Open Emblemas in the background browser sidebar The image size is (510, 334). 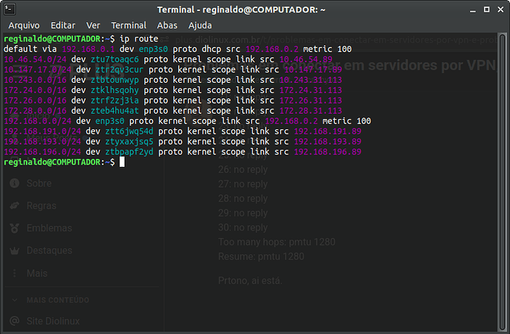pos(49,228)
